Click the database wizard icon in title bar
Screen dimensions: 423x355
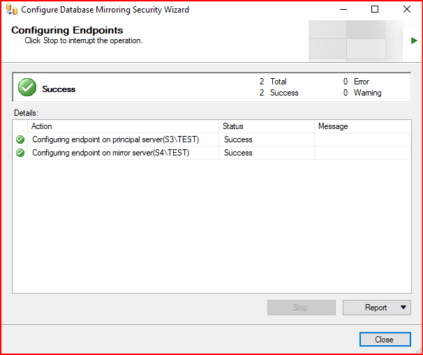[12, 10]
